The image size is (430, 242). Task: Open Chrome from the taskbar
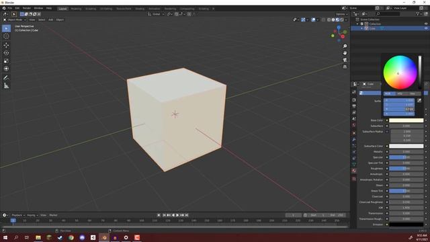tap(71, 237)
